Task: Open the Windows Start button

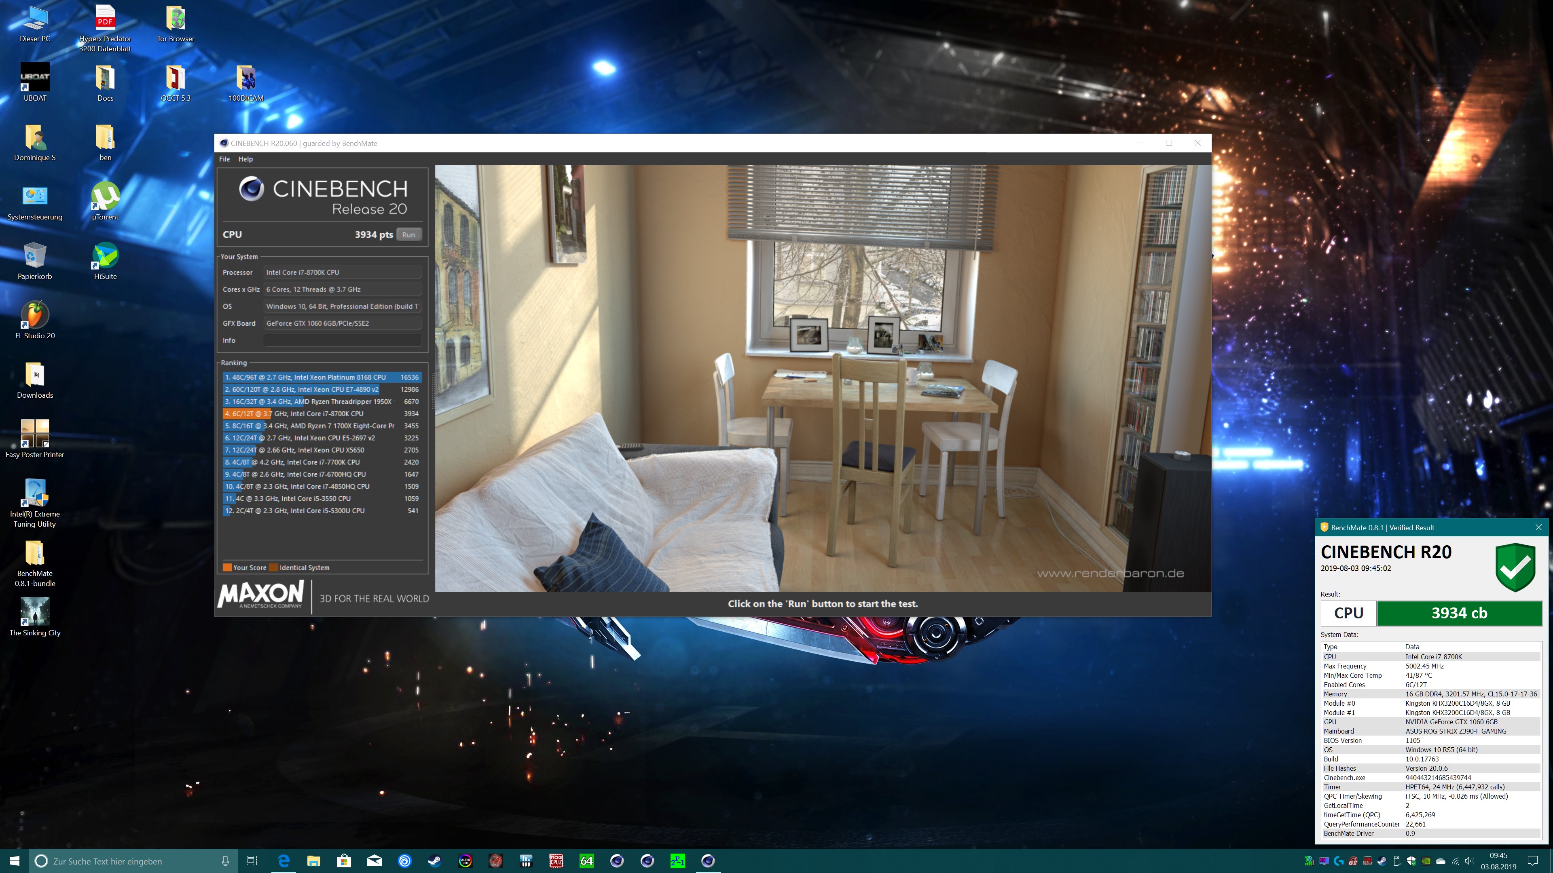Action: coord(15,861)
